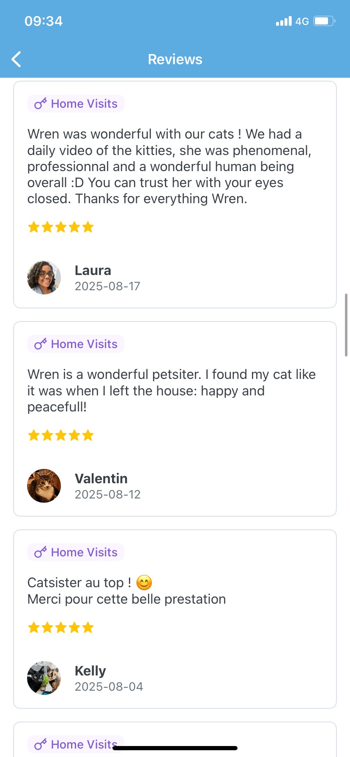This screenshot has height=757, width=350.
Task: Go back using the header arrow
Action: [16, 60]
